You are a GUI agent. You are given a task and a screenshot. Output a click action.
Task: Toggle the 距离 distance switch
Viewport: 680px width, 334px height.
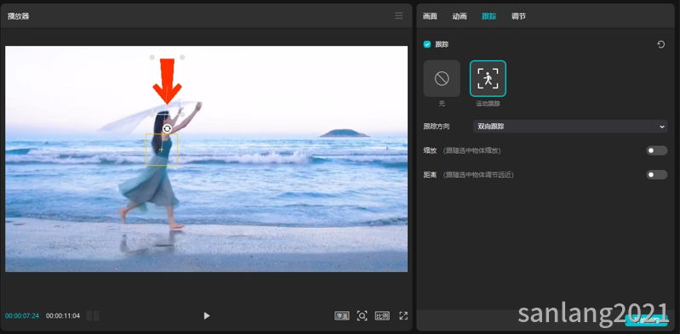point(656,175)
